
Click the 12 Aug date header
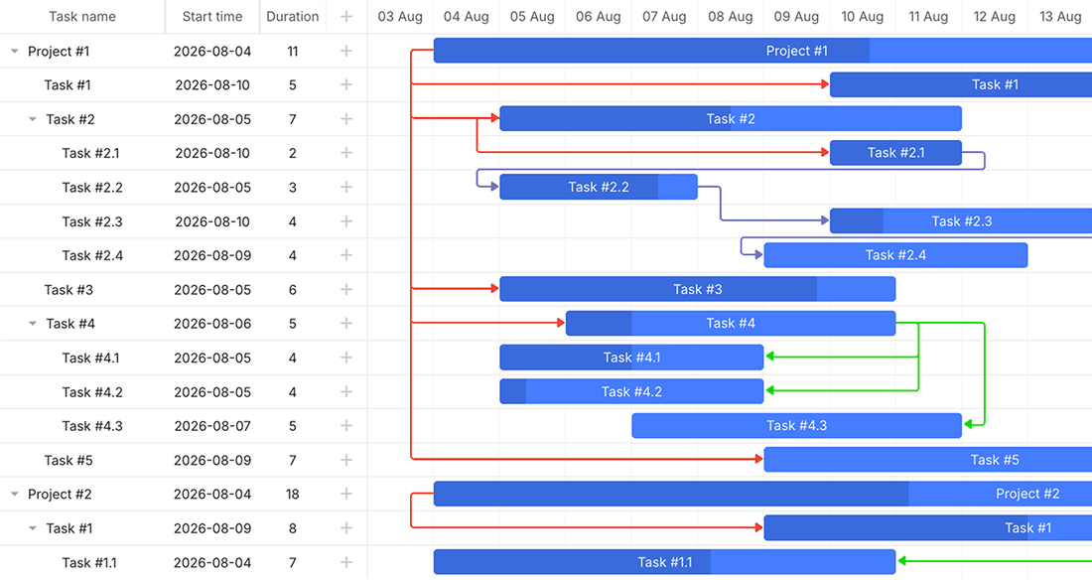click(994, 17)
